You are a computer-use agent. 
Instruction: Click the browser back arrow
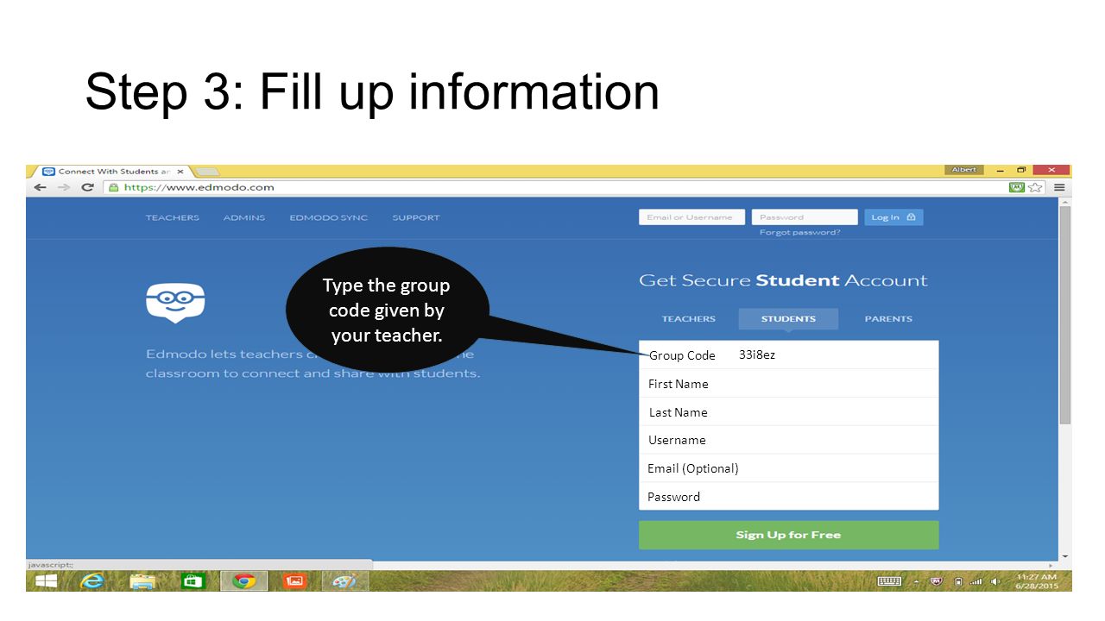coord(40,187)
